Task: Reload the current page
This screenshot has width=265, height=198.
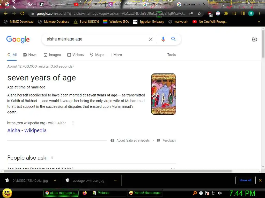Action: pyautogui.click(x=22, y=13)
